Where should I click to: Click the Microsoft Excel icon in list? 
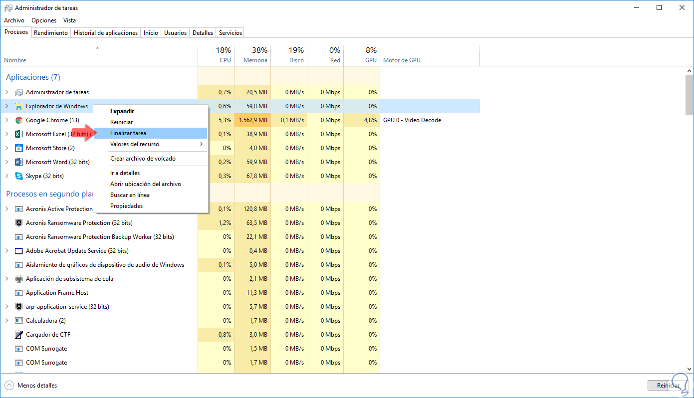(19, 134)
